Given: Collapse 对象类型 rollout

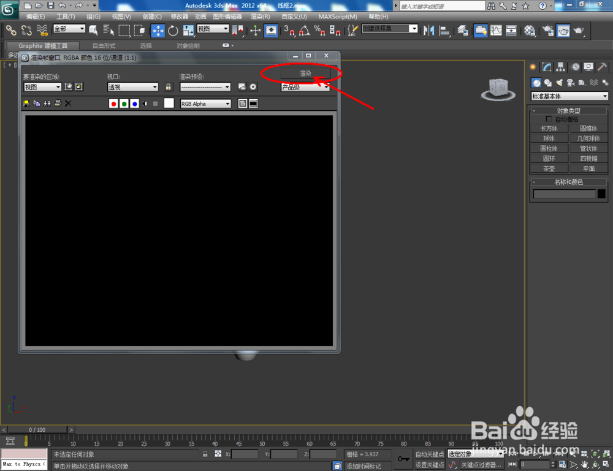Looking at the screenshot, I should [x=568, y=110].
